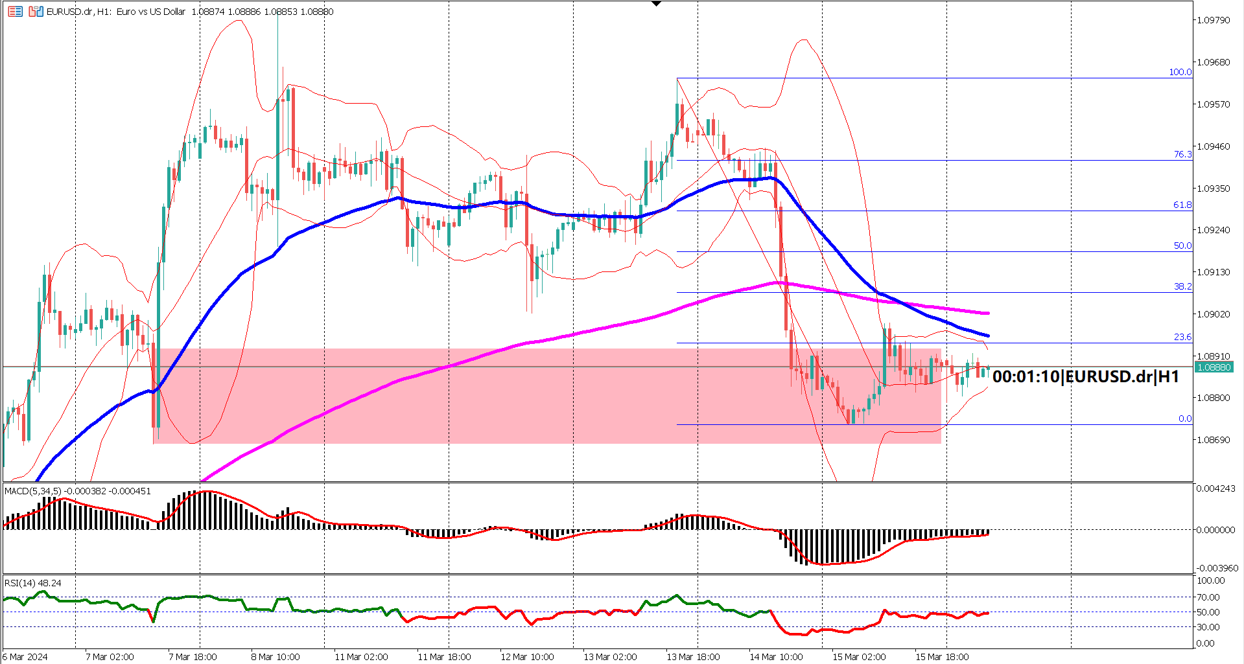The width and height of the screenshot is (1244, 664).
Task: Click the 100.0 Fibonacci level label
Action: tap(1180, 72)
